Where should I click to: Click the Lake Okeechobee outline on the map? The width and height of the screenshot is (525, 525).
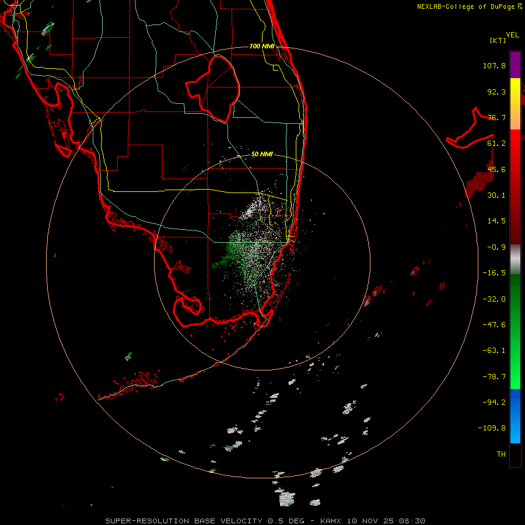pos(213,89)
